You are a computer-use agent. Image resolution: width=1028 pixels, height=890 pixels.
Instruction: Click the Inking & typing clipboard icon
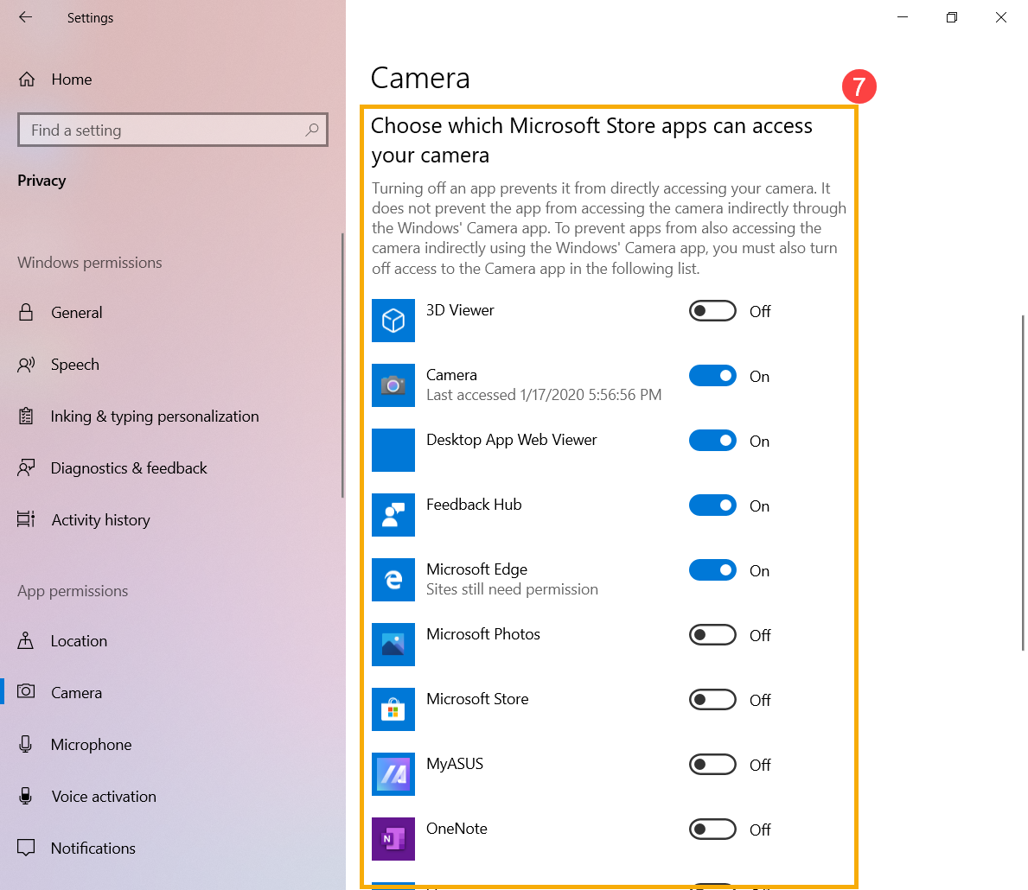26,416
